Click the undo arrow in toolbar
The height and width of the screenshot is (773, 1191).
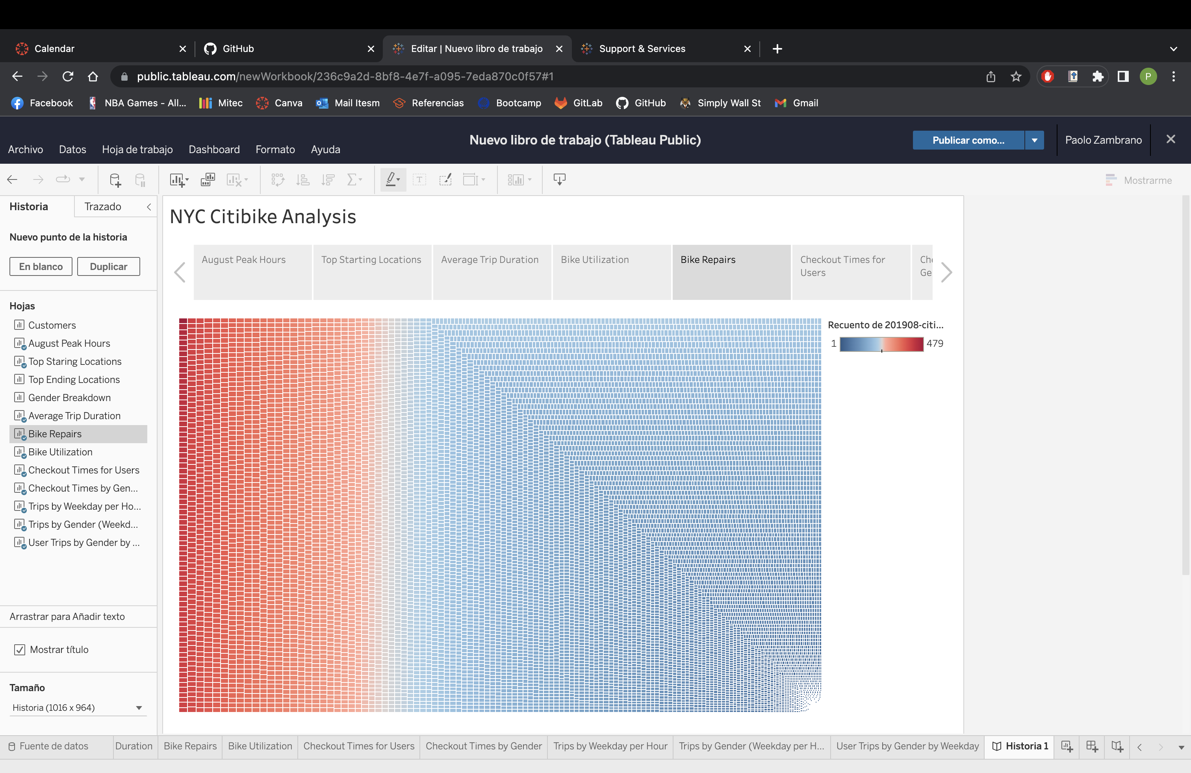point(13,179)
